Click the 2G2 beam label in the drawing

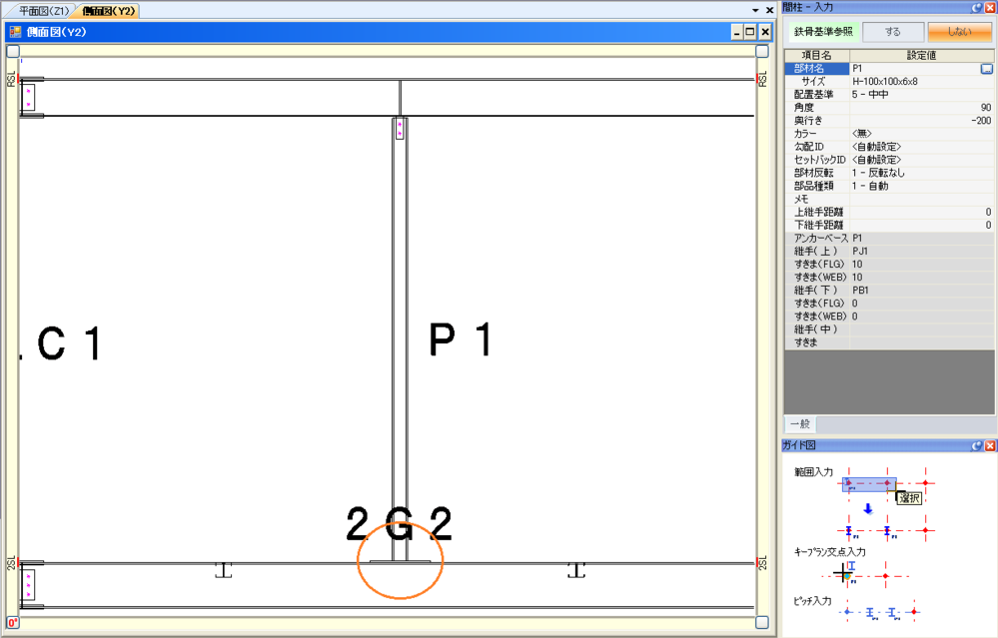click(399, 523)
